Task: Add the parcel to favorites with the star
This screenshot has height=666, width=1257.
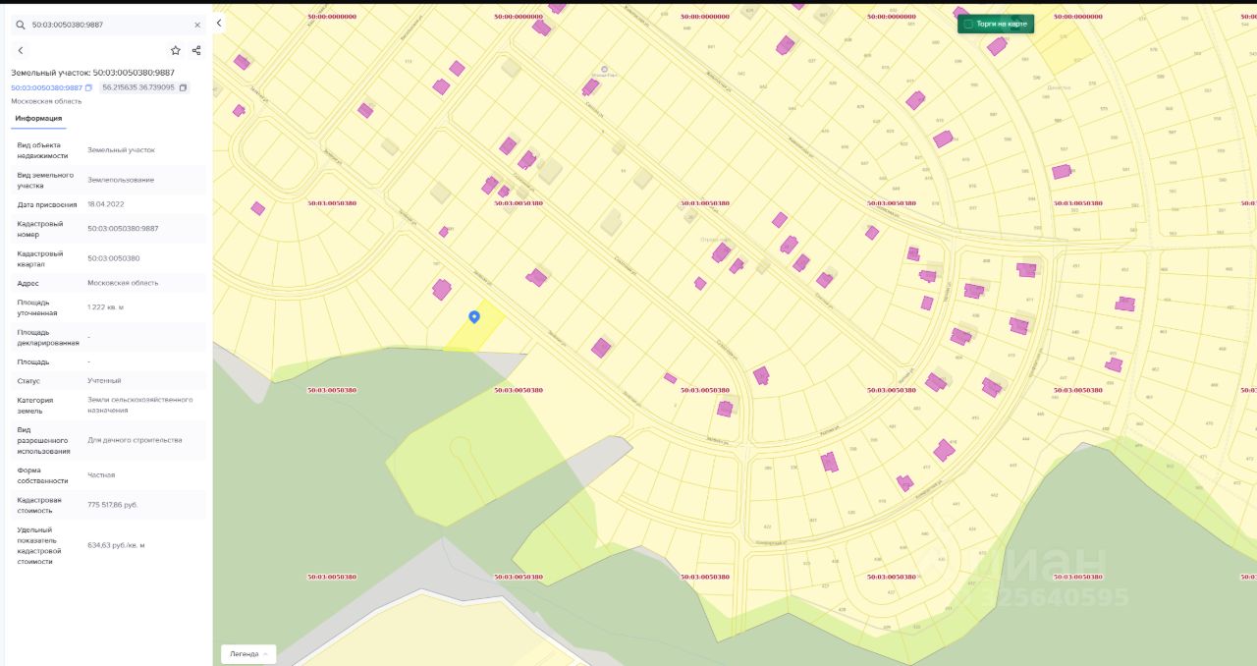Action: coord(176,50)
